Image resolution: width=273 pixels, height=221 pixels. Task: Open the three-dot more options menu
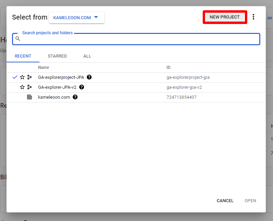coord(253,17)
